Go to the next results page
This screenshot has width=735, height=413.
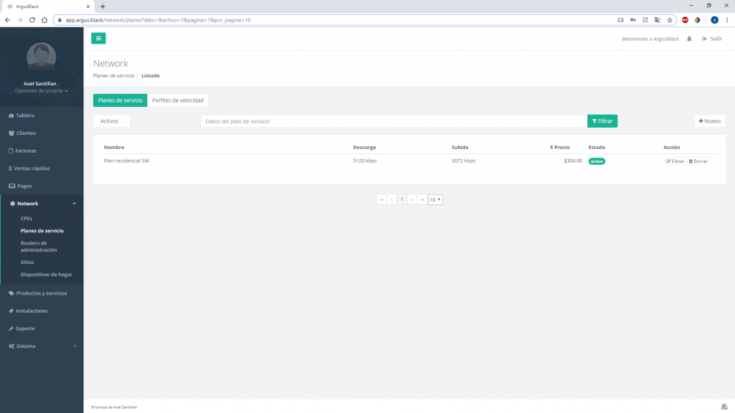[412, 199]
